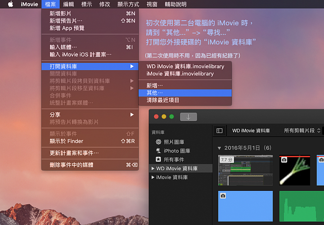The width and height of the screenshot is (324, 225).
Task: Expand the 打開資料庫 submenu
Action: point(90,66)
